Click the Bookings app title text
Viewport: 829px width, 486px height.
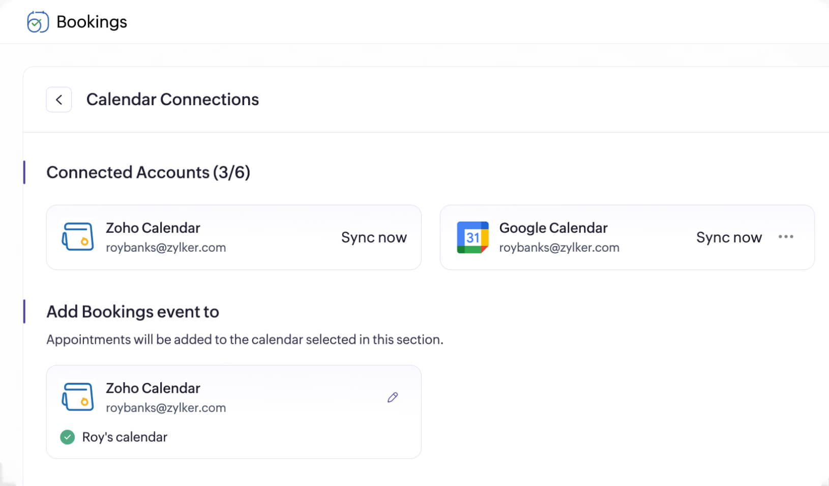92,22
